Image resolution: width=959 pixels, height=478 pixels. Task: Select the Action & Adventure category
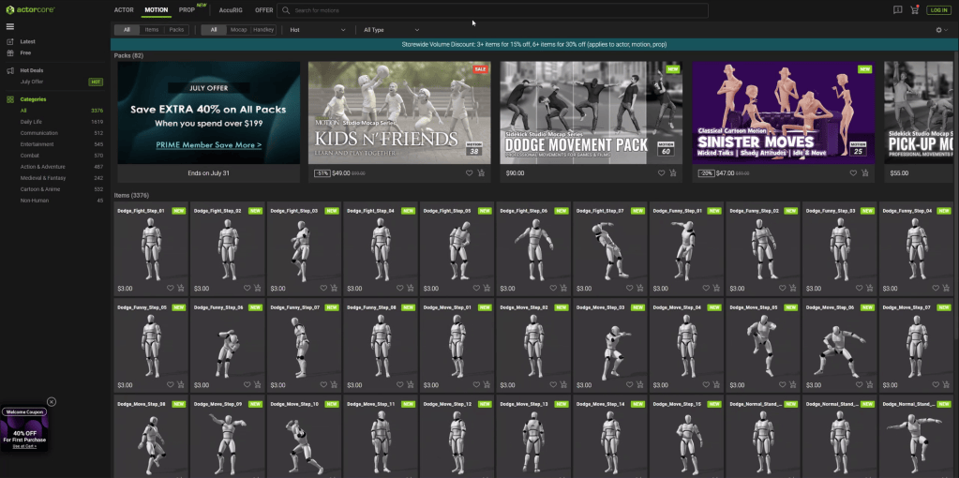tap(42, 167)
